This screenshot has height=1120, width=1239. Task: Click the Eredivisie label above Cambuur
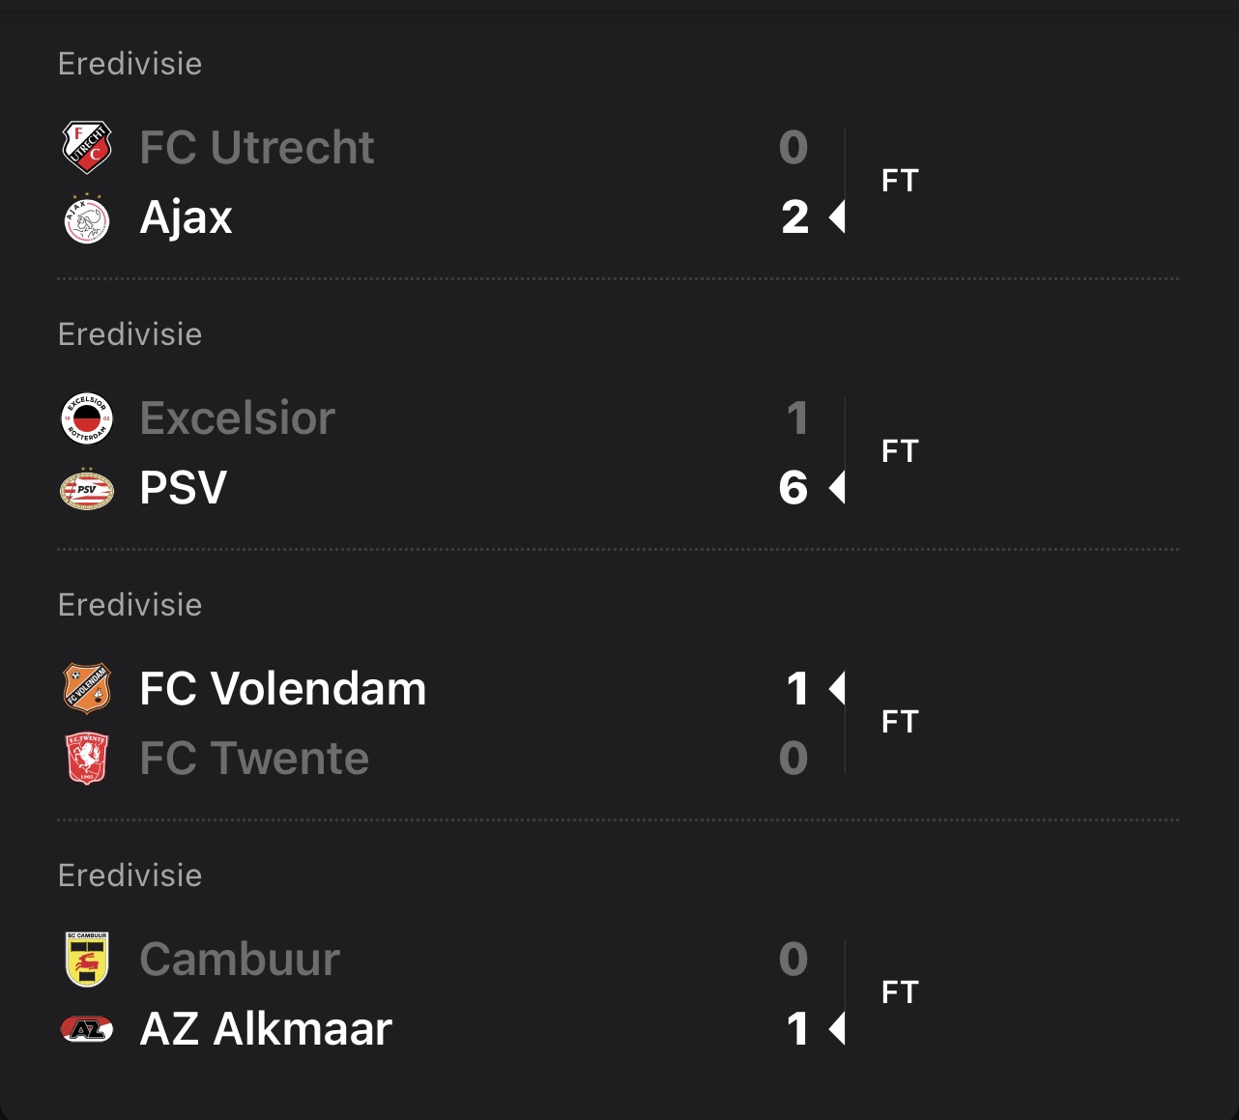(x=130, y=876)
